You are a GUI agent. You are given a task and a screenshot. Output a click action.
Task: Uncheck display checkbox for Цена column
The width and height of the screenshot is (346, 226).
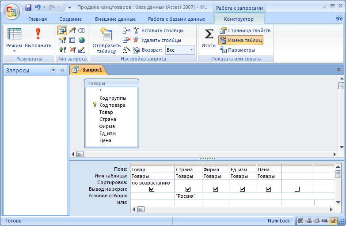[x=268, y=189]
